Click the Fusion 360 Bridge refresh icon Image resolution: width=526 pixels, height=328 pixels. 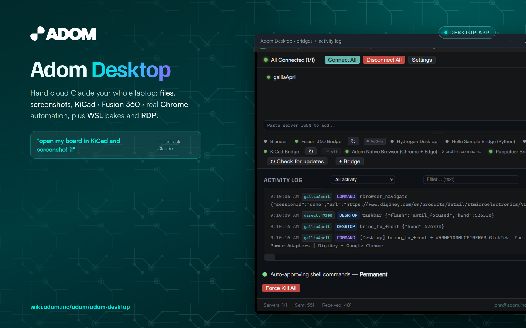(x=353, y=141)
